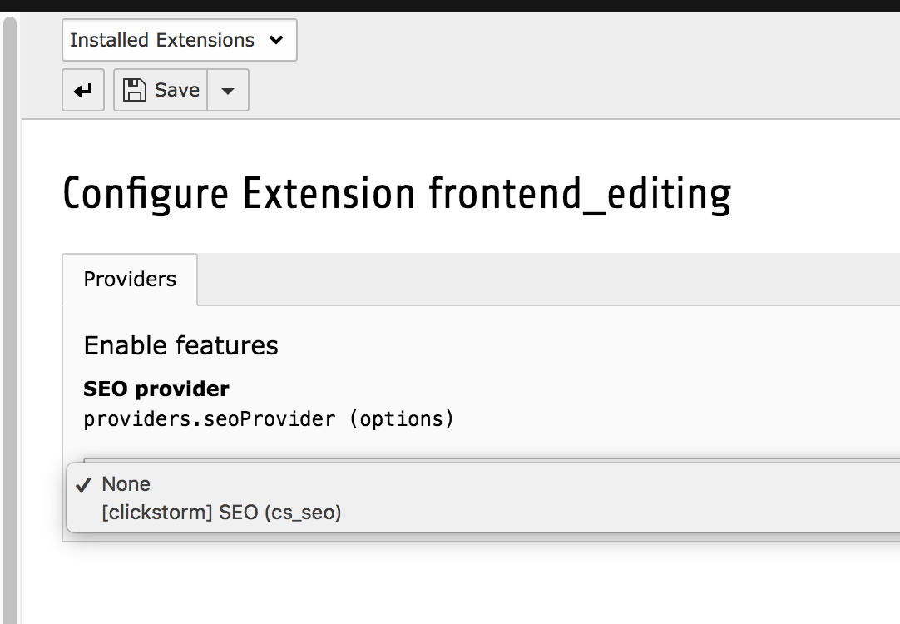Click the vertical scrollbar on the left edge
Viewport: 900px width, 624px height.
pyautogui.click(x=10, y=320)
